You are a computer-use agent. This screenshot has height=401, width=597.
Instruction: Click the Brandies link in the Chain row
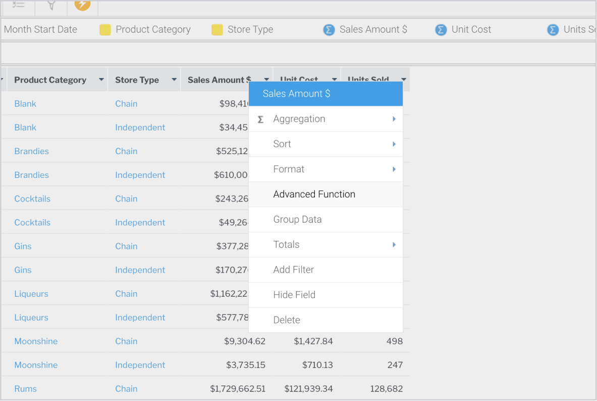click(x=31, y=151)
